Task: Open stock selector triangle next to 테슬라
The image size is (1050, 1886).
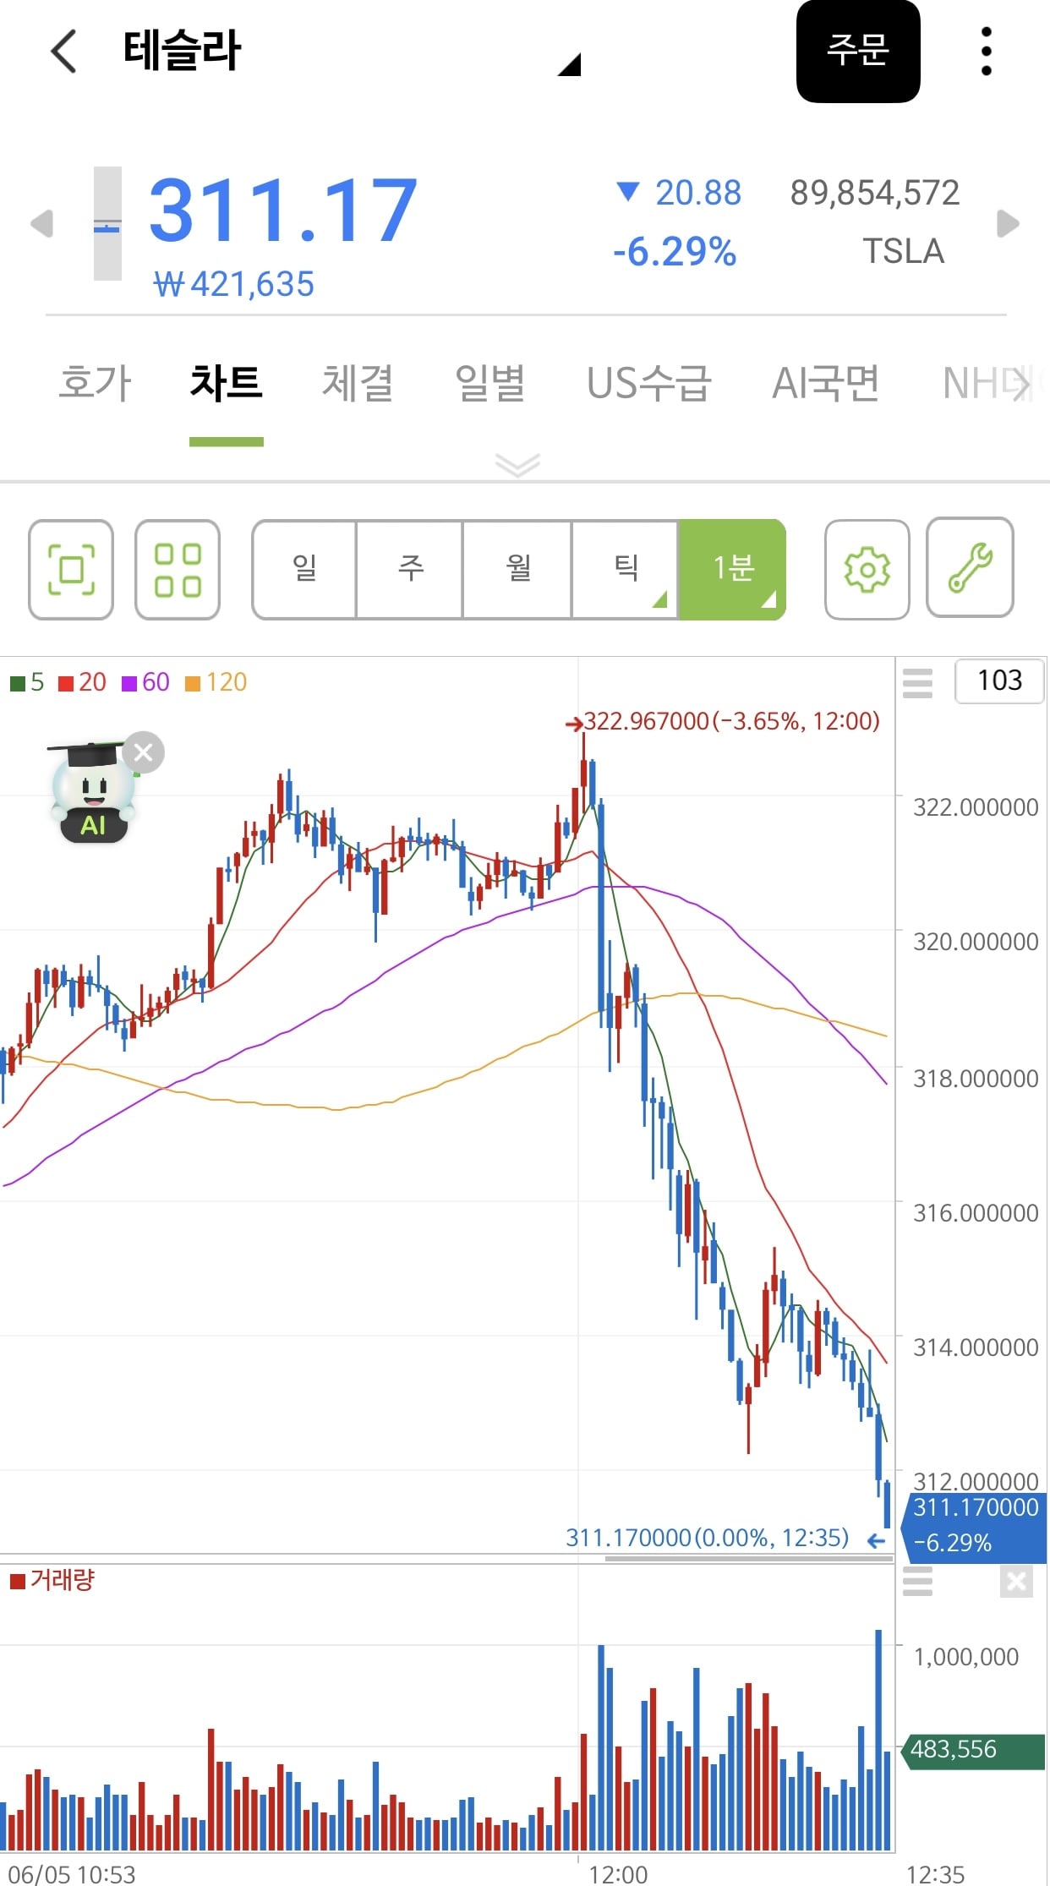Action: pos(570,64)
